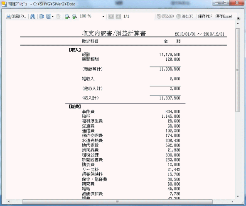This screenshot has width=246, height=206.
Task: Click the 進む(F) forward button
Action: pyautogui.click(x=185, y=16)
